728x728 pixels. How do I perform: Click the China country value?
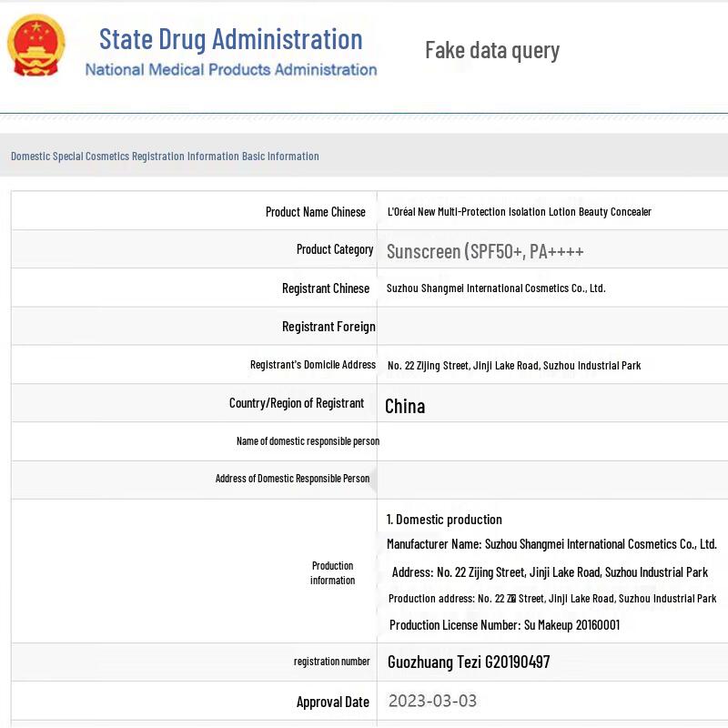click(x=405, y=406)
